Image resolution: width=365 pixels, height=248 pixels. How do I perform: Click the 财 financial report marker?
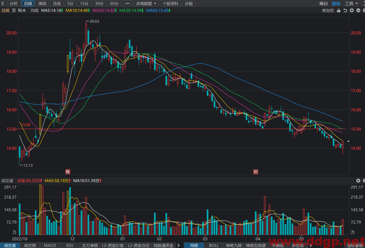click(256, 172)
